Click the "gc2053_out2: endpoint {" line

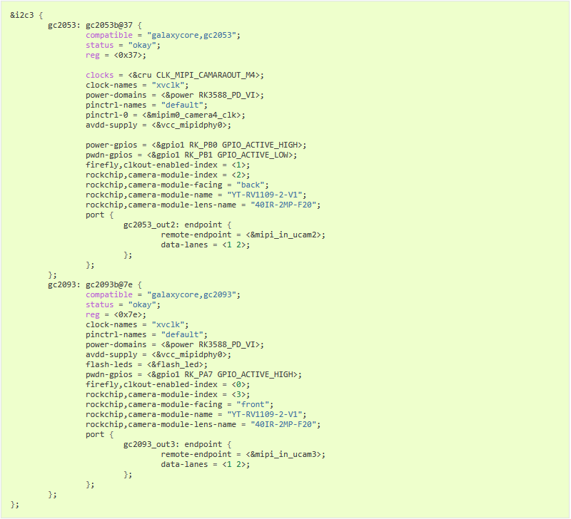tap(177, 225)
